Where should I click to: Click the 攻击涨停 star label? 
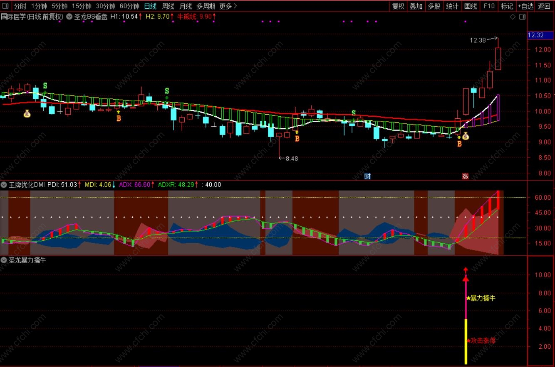pyautogui.click(x=481, y=340)
